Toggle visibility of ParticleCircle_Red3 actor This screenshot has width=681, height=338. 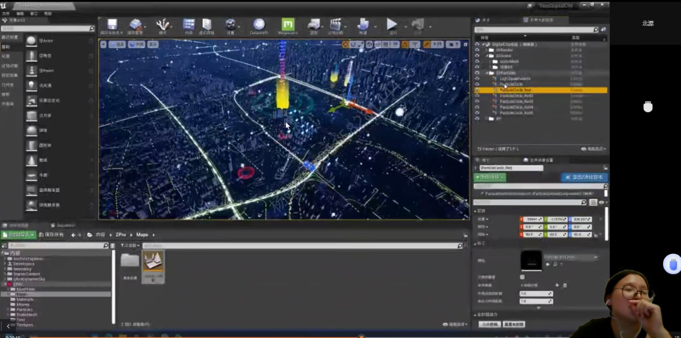[x=477, y=102]
